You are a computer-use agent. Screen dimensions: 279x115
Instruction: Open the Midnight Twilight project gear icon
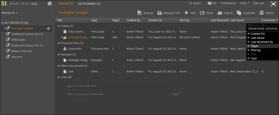click(48, 28)
